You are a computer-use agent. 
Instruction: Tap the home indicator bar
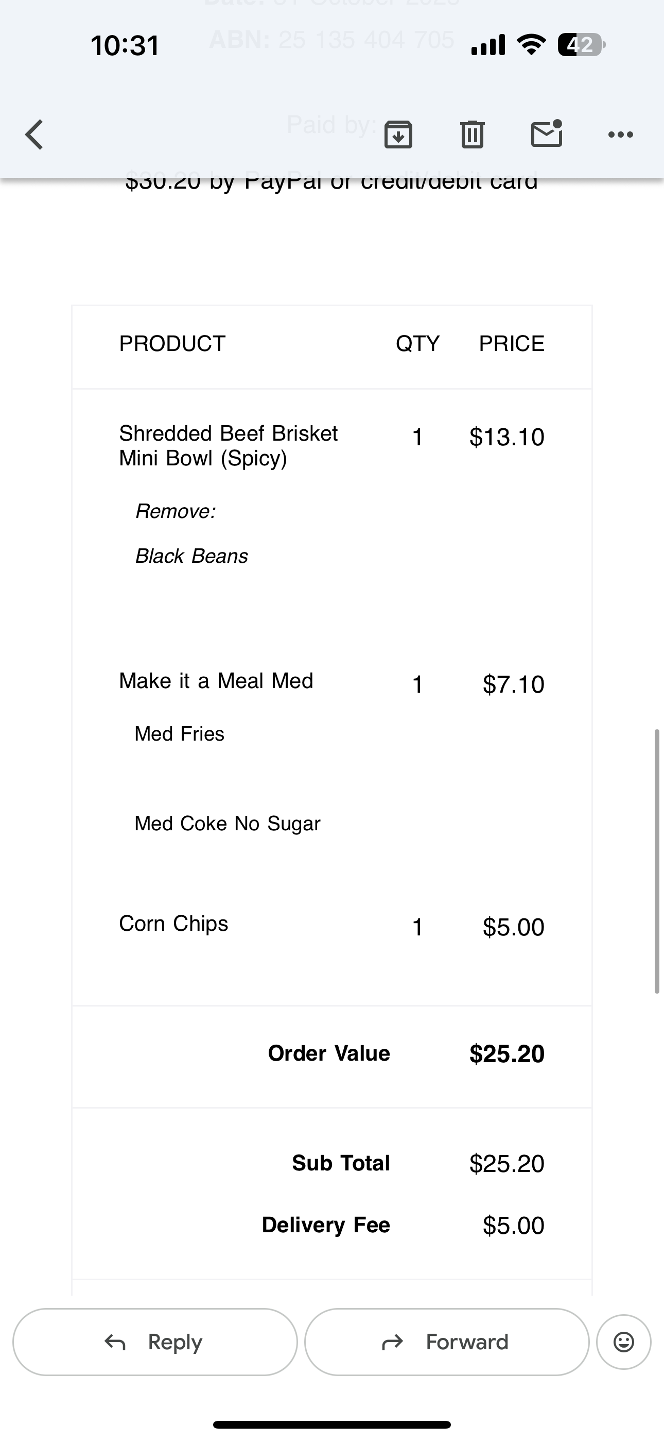pyautogui.click(x=332, y=1424)
